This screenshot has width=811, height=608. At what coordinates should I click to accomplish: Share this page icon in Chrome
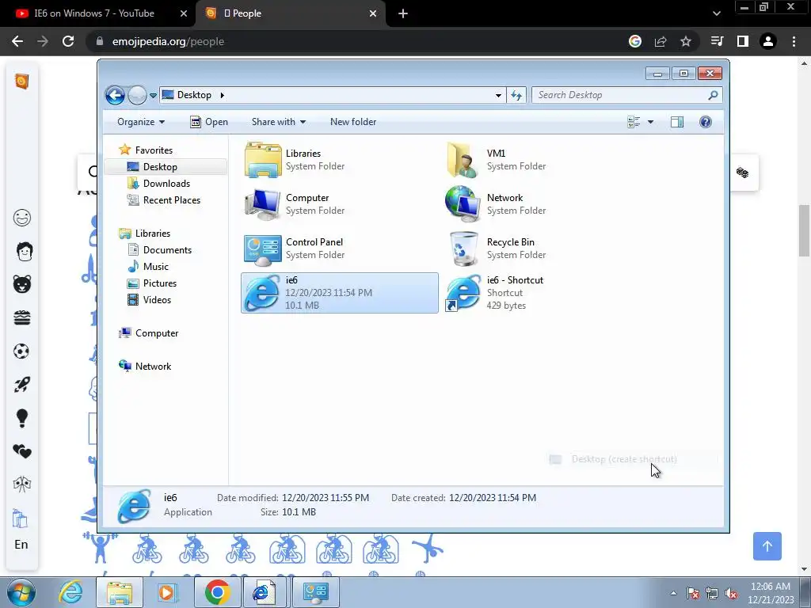click(661, 41)
